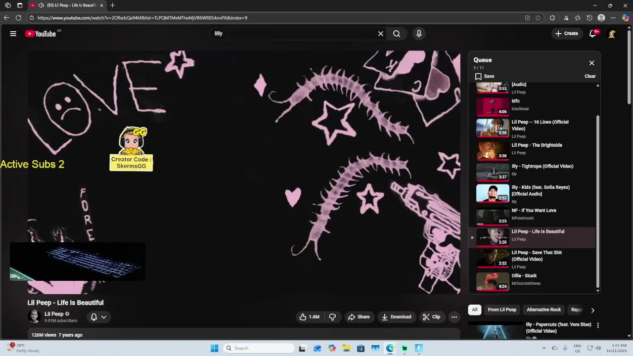
Task: Close the Queue panel
Action: [x=592, y=63]
